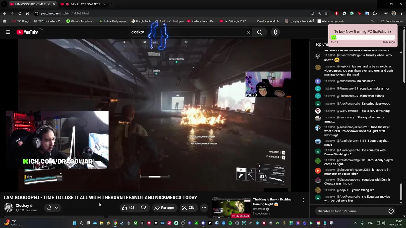Open the After effect projects bookmark
This screenshot has width=406, height=228.
coord(331,21)
